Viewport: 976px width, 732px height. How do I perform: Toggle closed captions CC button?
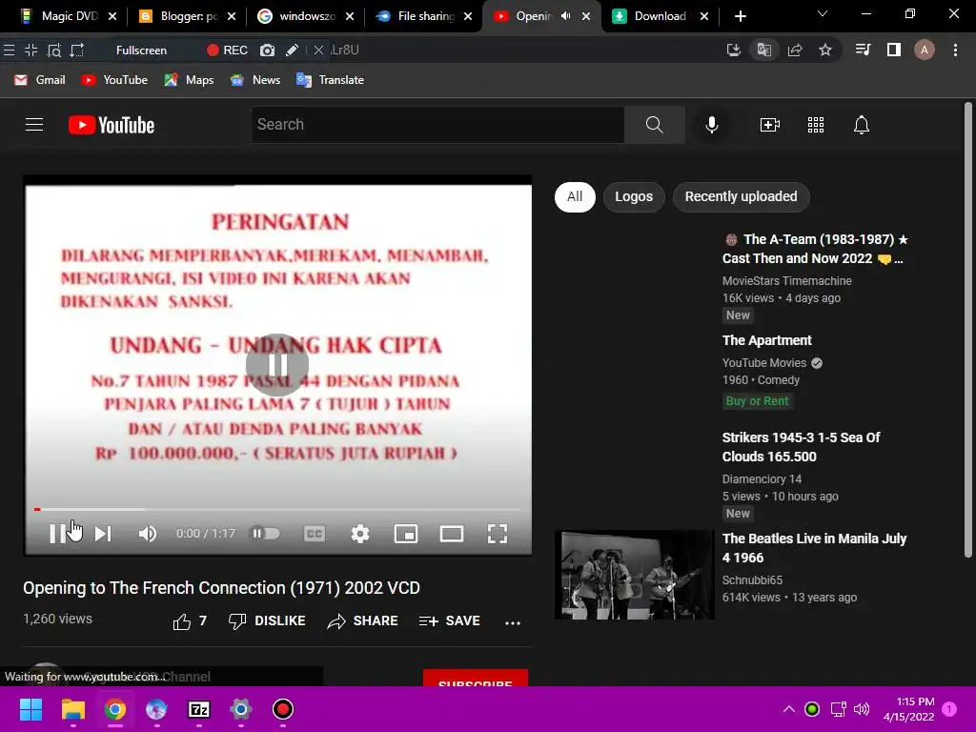point(315,534)
